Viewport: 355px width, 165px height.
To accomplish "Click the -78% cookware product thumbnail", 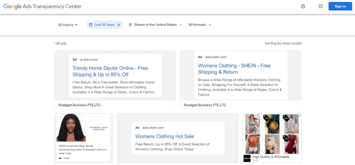I will point(272,124).
